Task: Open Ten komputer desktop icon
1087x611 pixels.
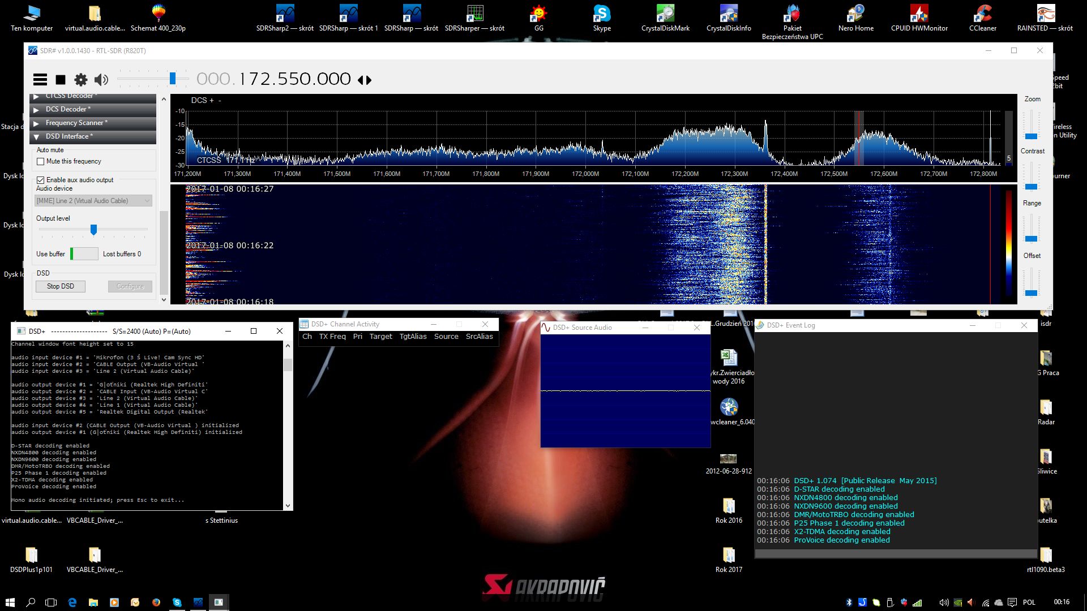Action: [x=32, y=18]
